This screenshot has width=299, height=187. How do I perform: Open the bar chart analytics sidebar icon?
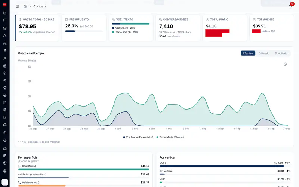pos(5,13)
